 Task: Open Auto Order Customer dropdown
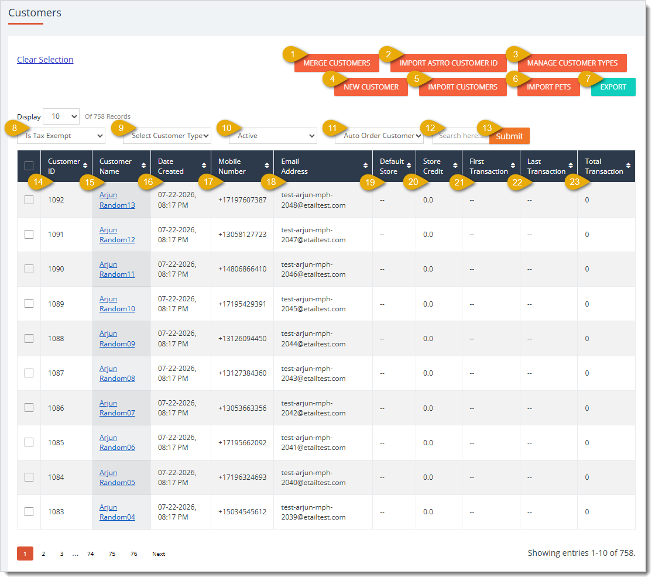coord(379,136)
